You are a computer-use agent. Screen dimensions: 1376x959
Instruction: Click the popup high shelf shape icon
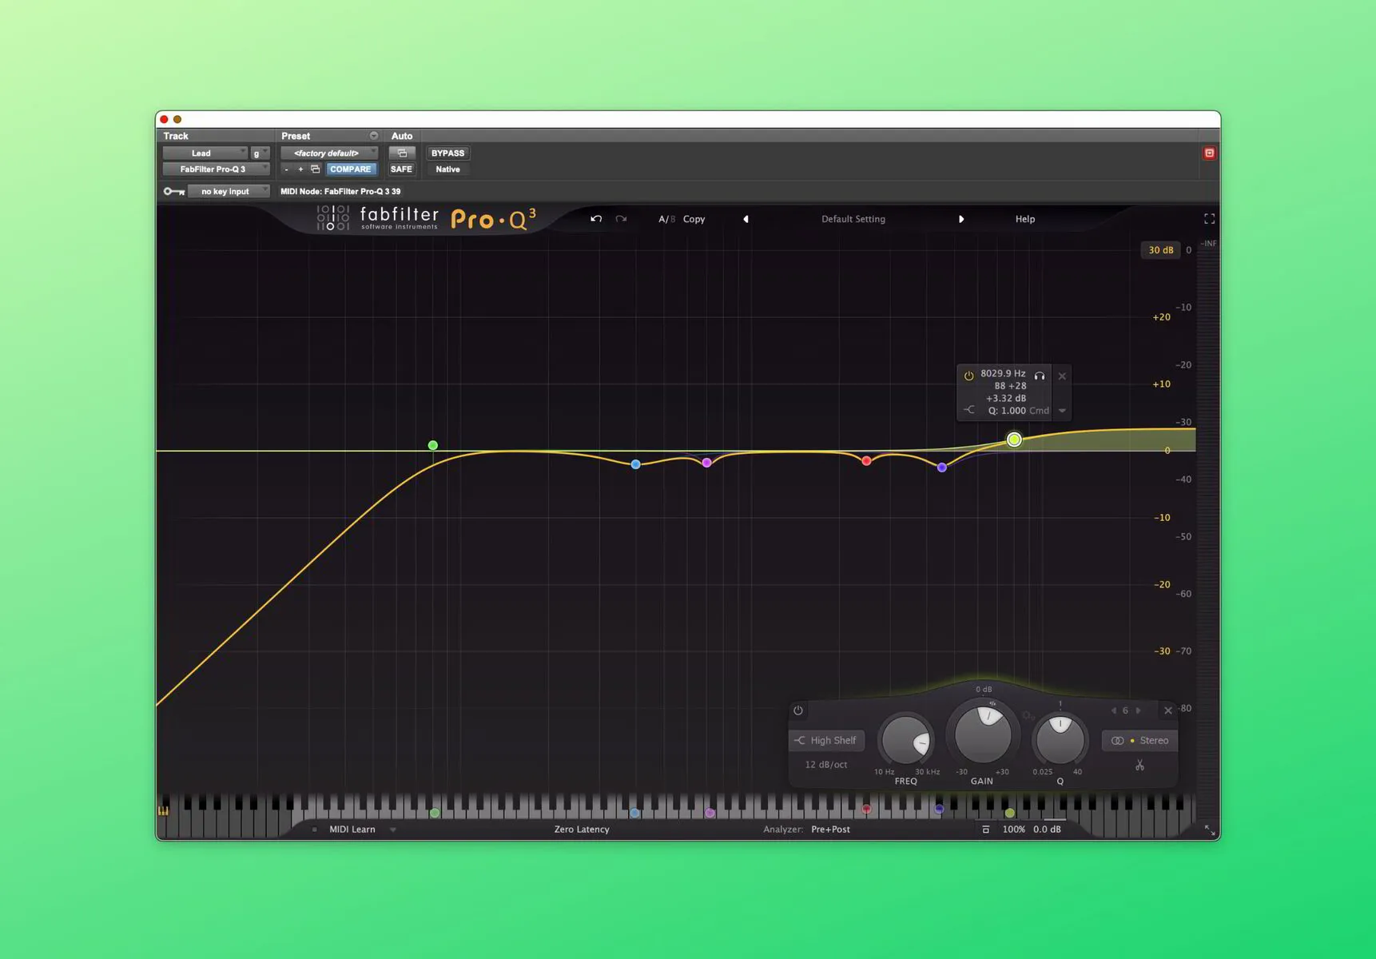tap(969, 410)
